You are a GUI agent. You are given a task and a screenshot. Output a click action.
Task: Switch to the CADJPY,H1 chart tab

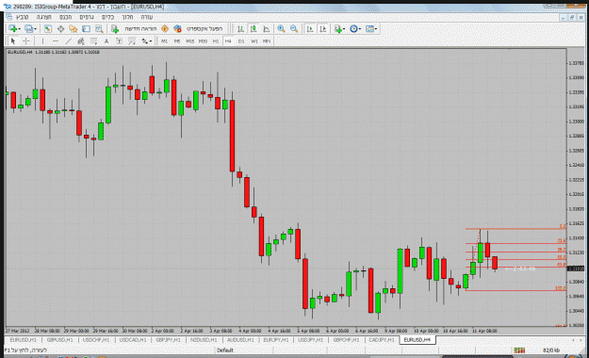click(x=382, y=340)
